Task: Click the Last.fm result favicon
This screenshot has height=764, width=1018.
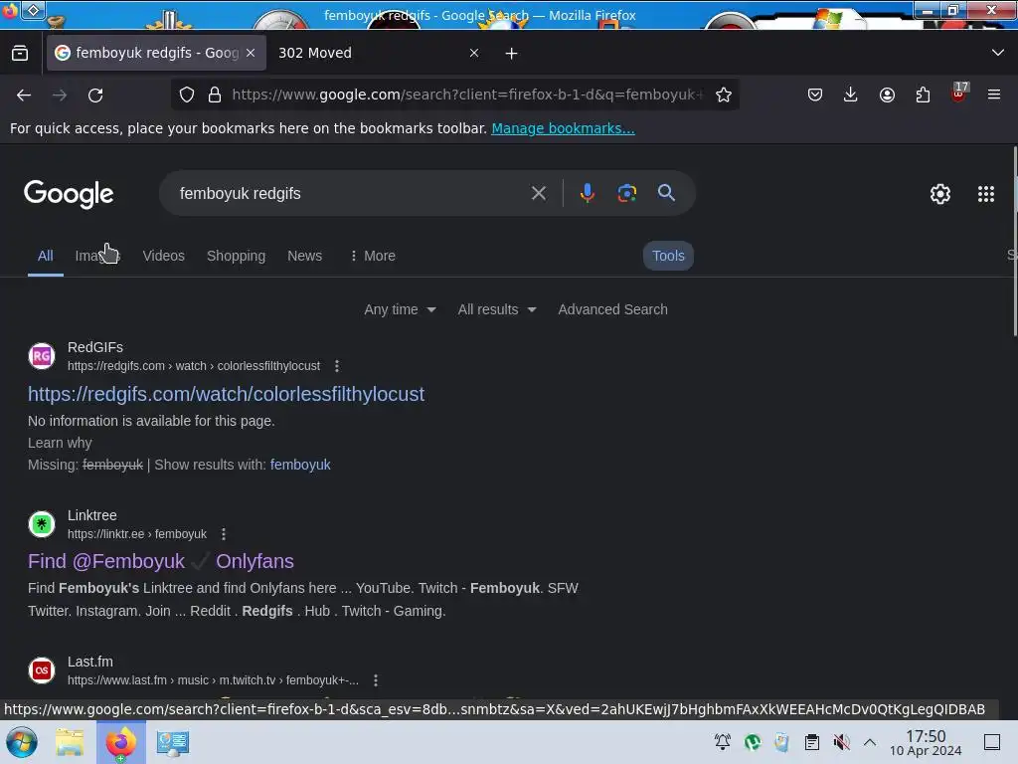Action: point(42,670)
